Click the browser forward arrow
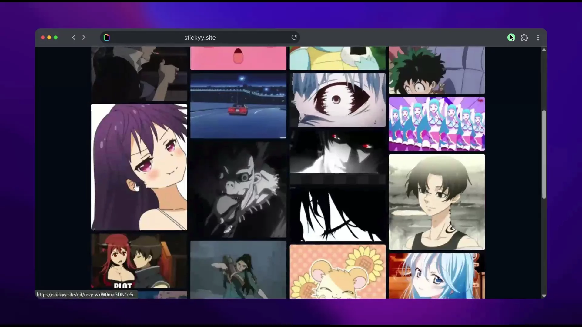The image size is (582, 327). coord(84,38)
